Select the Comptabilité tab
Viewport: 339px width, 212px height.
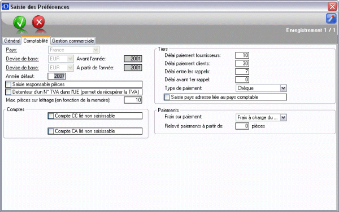coord(36,41)
